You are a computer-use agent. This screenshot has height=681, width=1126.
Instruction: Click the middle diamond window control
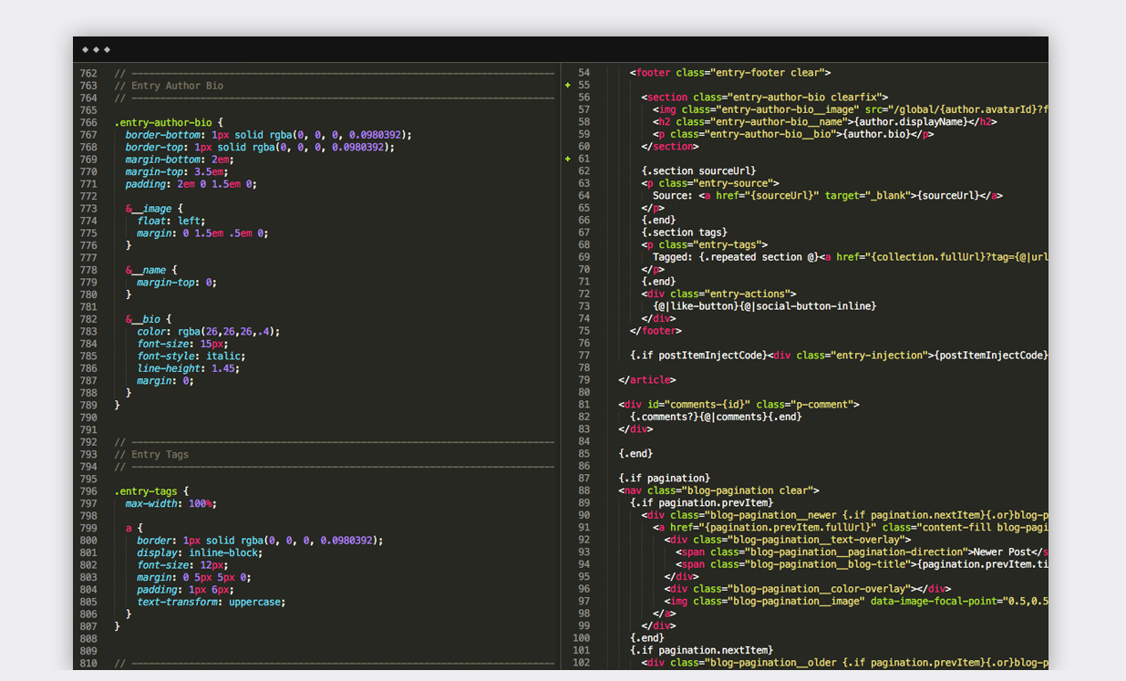pyautogui.click(x=96, y=49)
